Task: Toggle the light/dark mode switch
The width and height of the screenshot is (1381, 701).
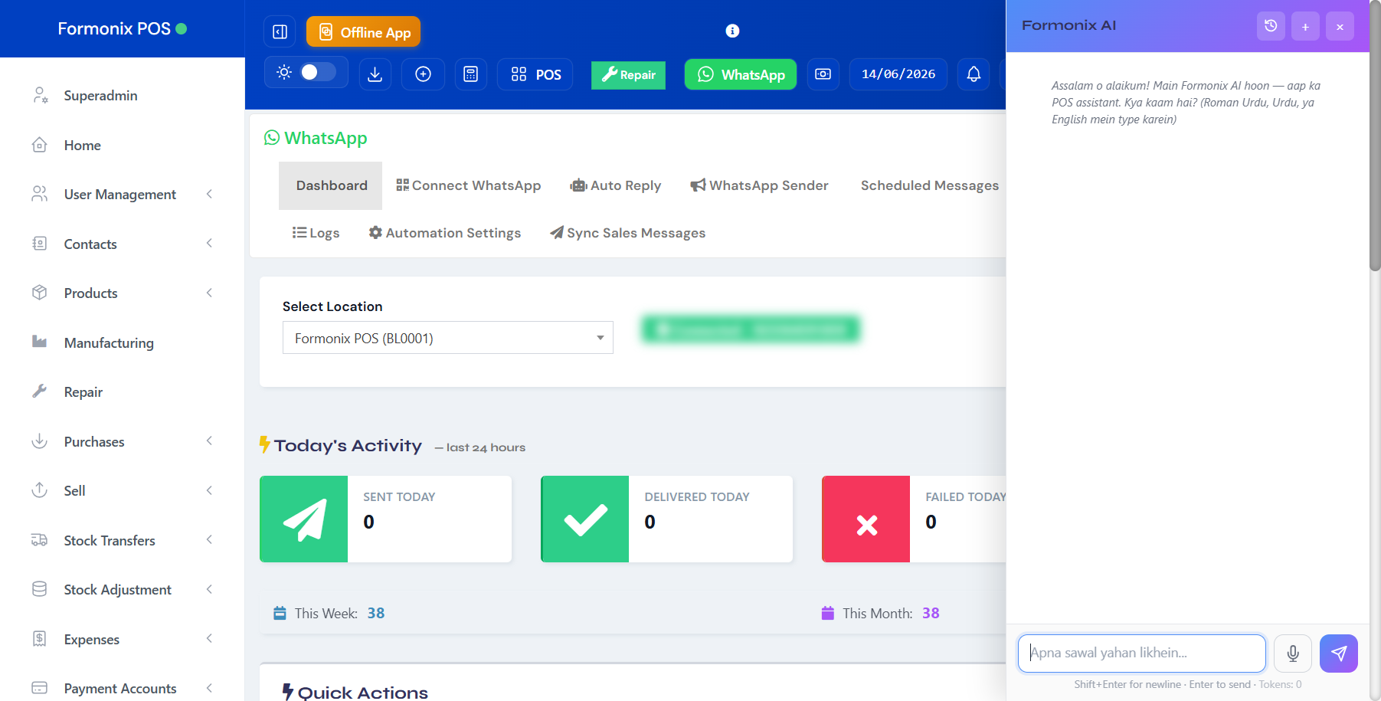Action: (x=318, y=72)
